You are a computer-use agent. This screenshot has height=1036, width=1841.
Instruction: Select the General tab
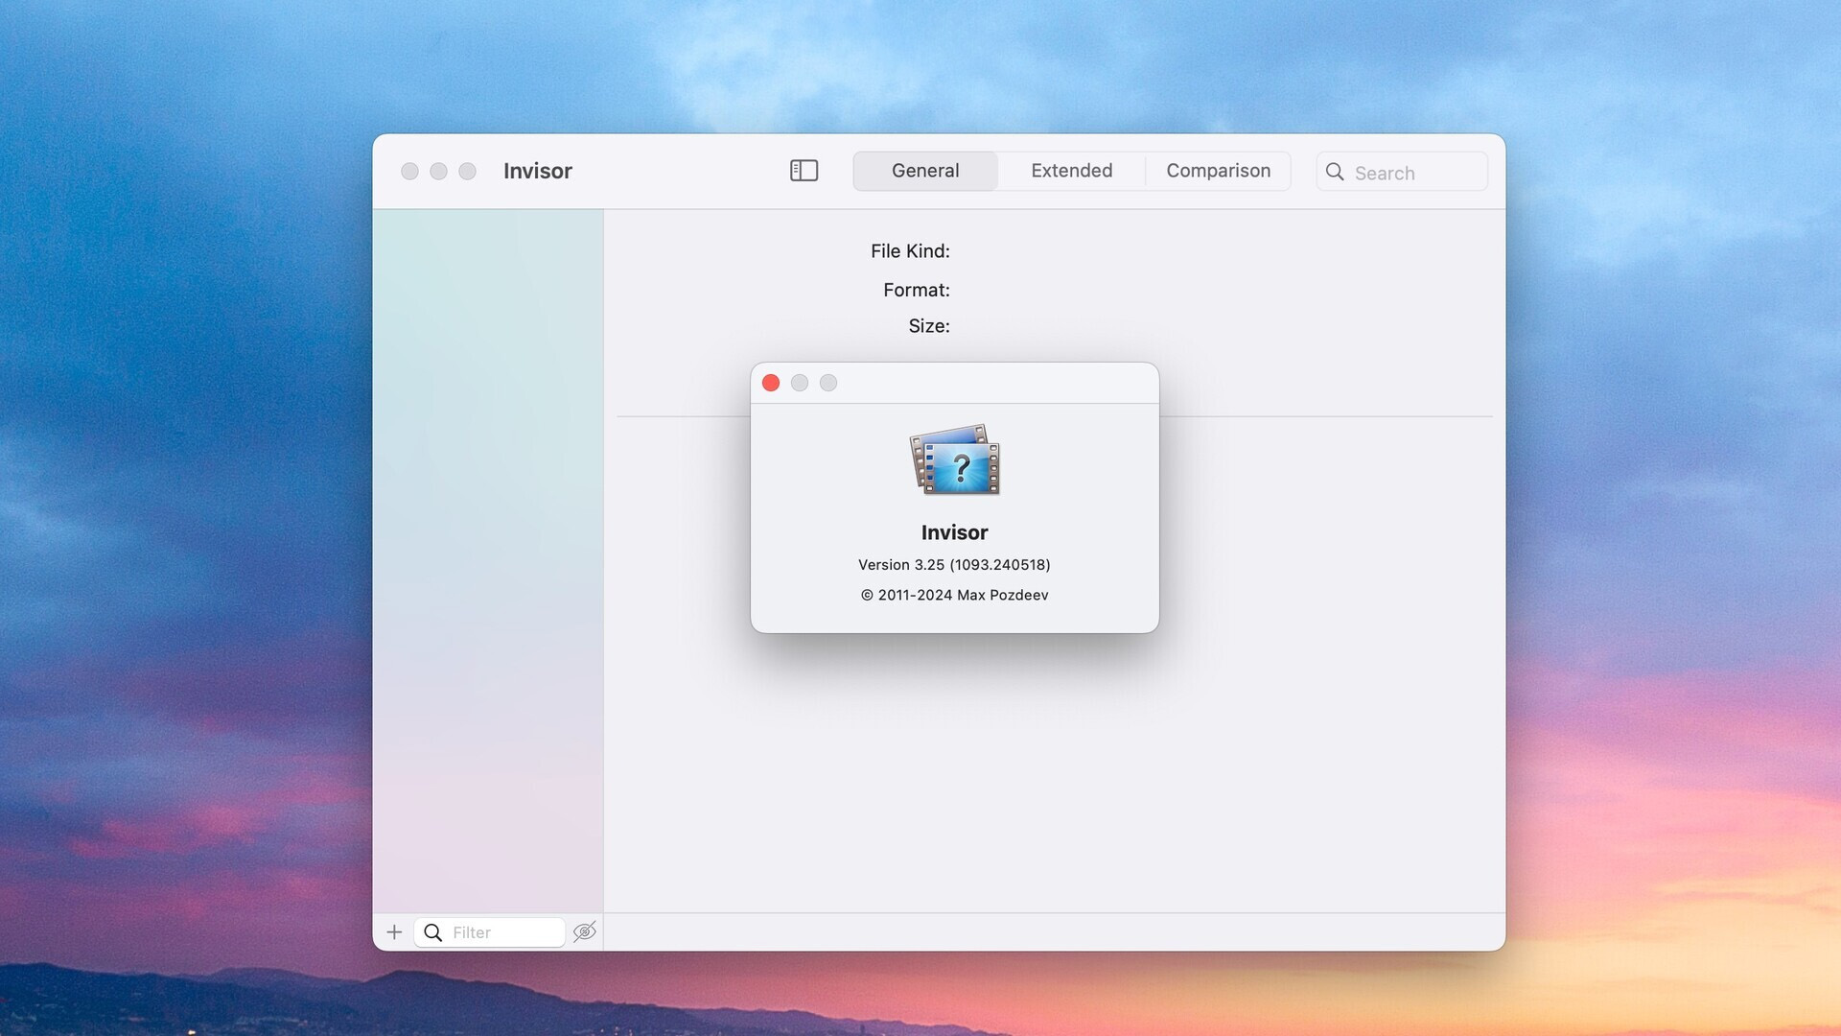924,171
